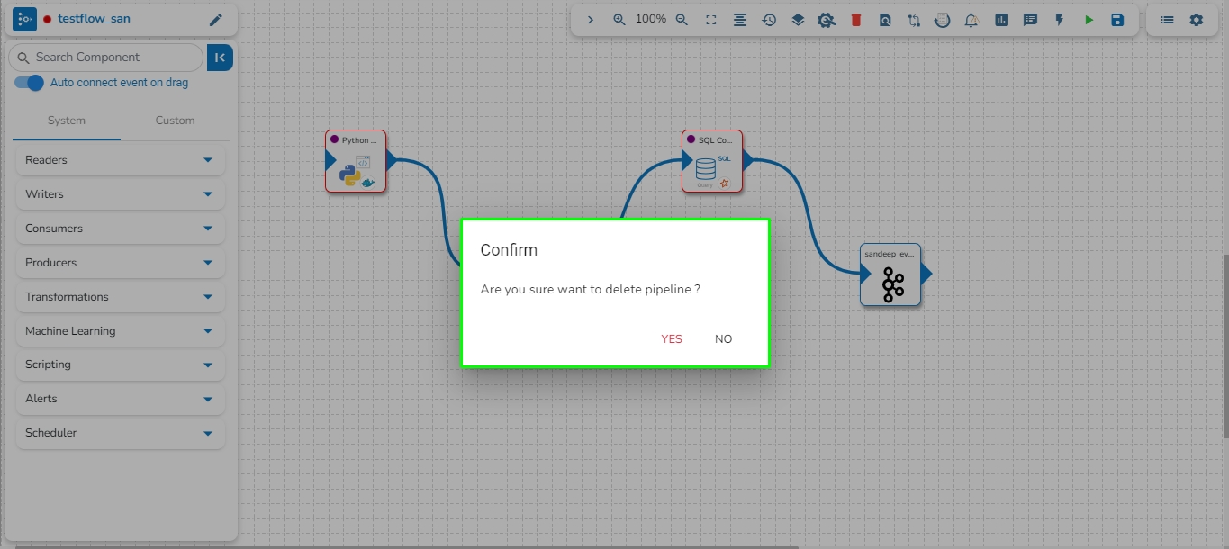
Task: Confirm deletion by clicking YES
Action: (x=672, y=339)
